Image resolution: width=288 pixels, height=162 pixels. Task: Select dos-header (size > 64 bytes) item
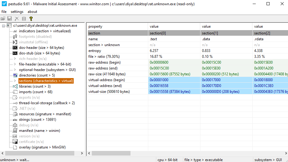coord(41,48)
